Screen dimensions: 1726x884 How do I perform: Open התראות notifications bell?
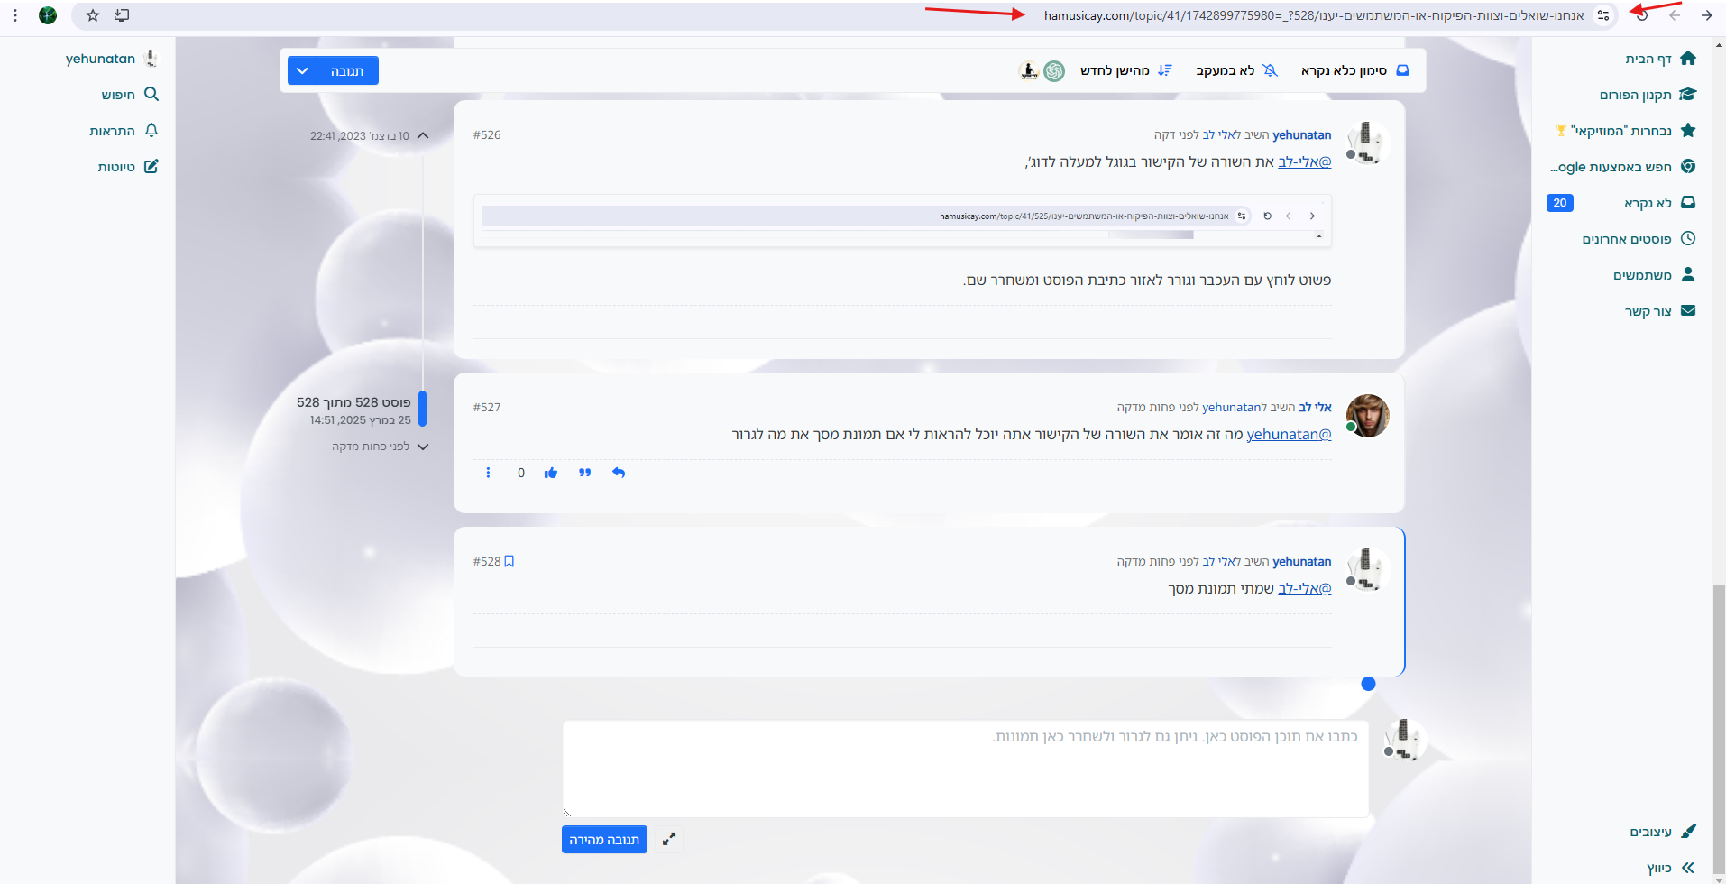point(151,131)
